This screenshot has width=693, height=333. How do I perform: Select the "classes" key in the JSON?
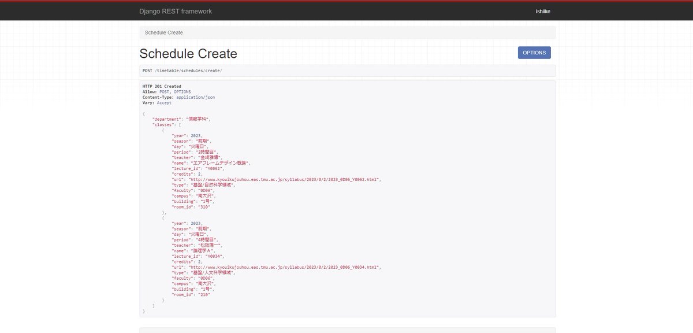coord(163,124)
